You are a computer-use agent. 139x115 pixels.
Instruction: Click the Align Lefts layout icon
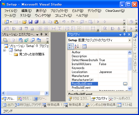pos(14,29)
